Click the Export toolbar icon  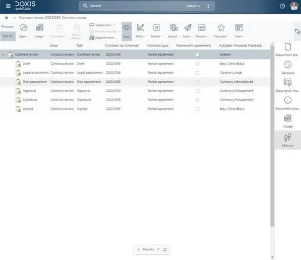(x=173, y=28)
